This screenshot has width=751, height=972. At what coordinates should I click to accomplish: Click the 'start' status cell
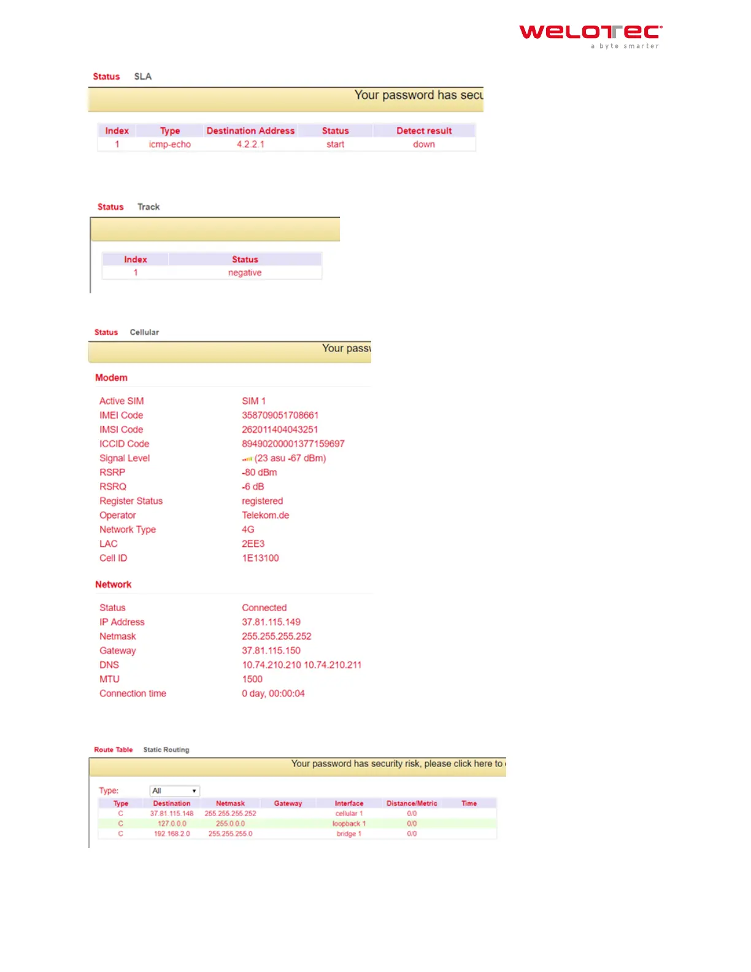click(335, 144)
